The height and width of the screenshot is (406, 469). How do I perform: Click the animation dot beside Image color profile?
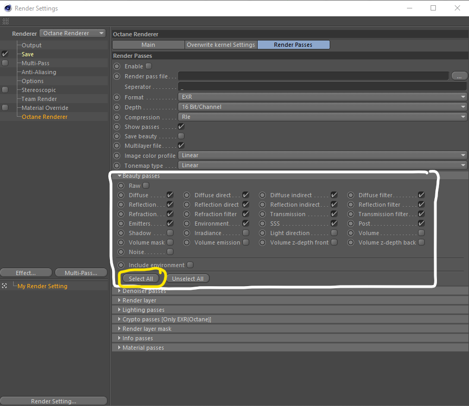coord(117,156)
